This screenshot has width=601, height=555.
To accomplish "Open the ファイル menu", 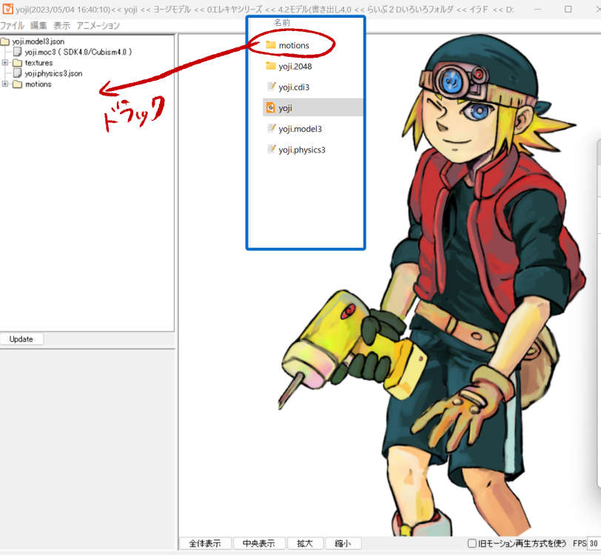I will click(12, 26).
